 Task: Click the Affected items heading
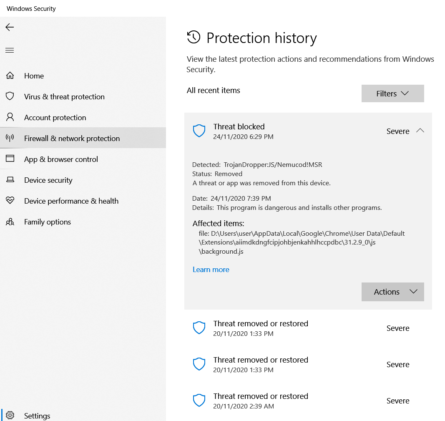tap(218, 223)
